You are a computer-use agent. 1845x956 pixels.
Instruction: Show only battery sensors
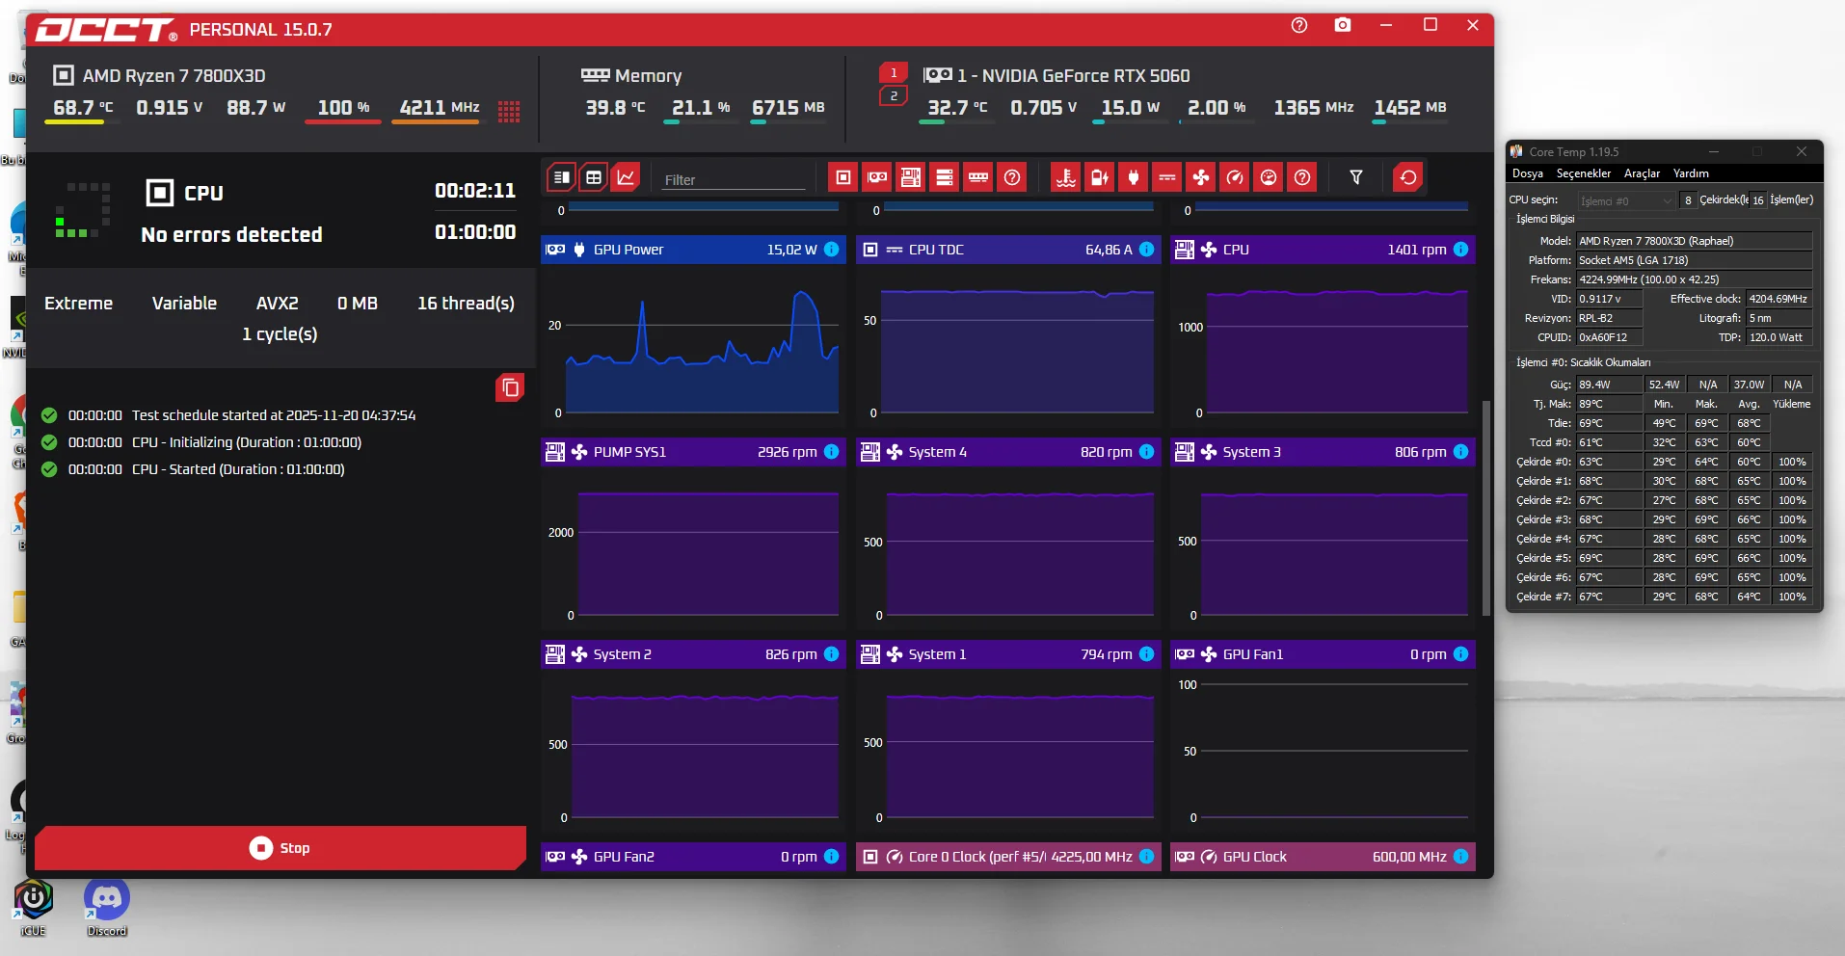pos(1100,177)
